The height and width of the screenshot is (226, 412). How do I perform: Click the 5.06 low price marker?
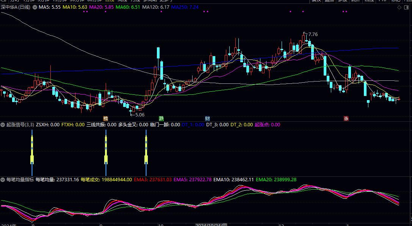point(139,115)
